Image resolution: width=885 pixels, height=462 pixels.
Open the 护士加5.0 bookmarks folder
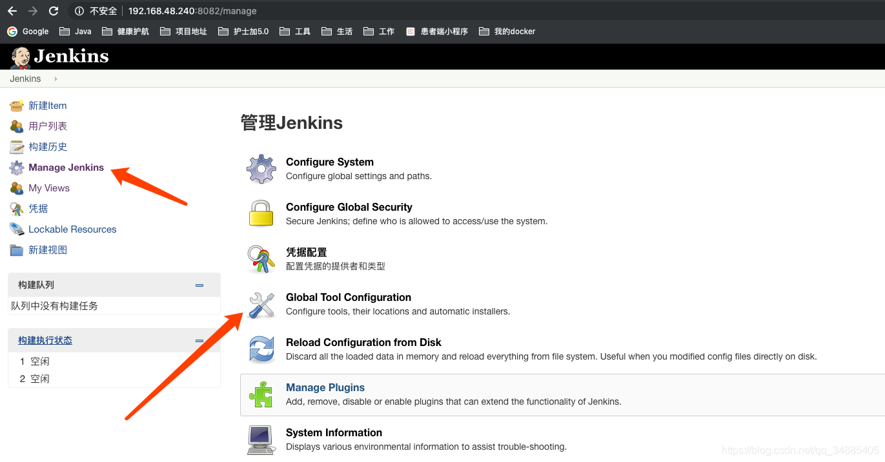243,31
